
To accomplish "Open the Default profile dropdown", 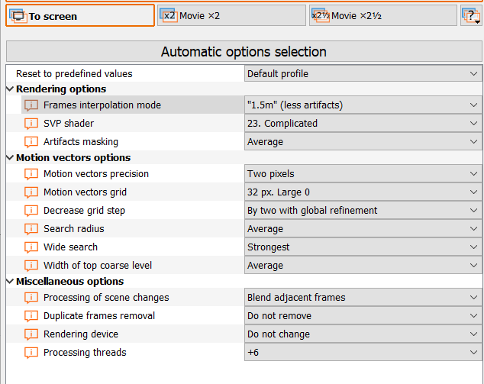I will [363, 74].
